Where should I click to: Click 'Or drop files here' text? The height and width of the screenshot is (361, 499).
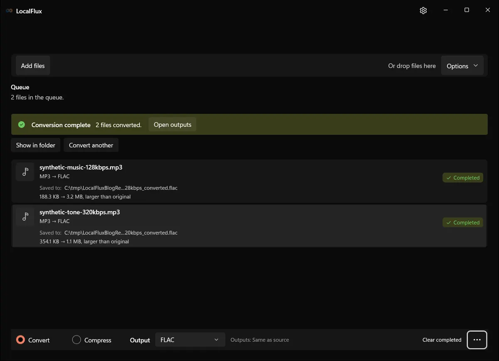pyautogui.click(x=412, y=66)
